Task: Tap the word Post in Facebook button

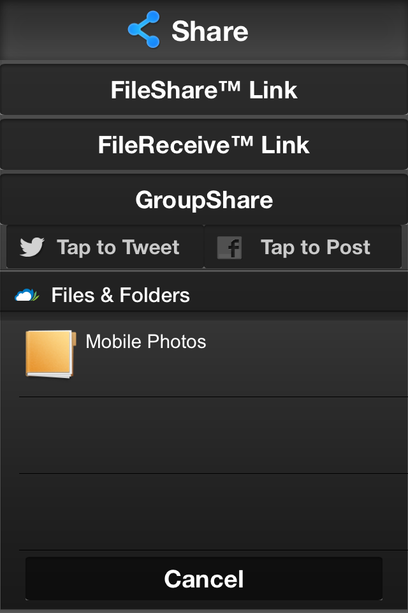Action: [x=348, y=247]
